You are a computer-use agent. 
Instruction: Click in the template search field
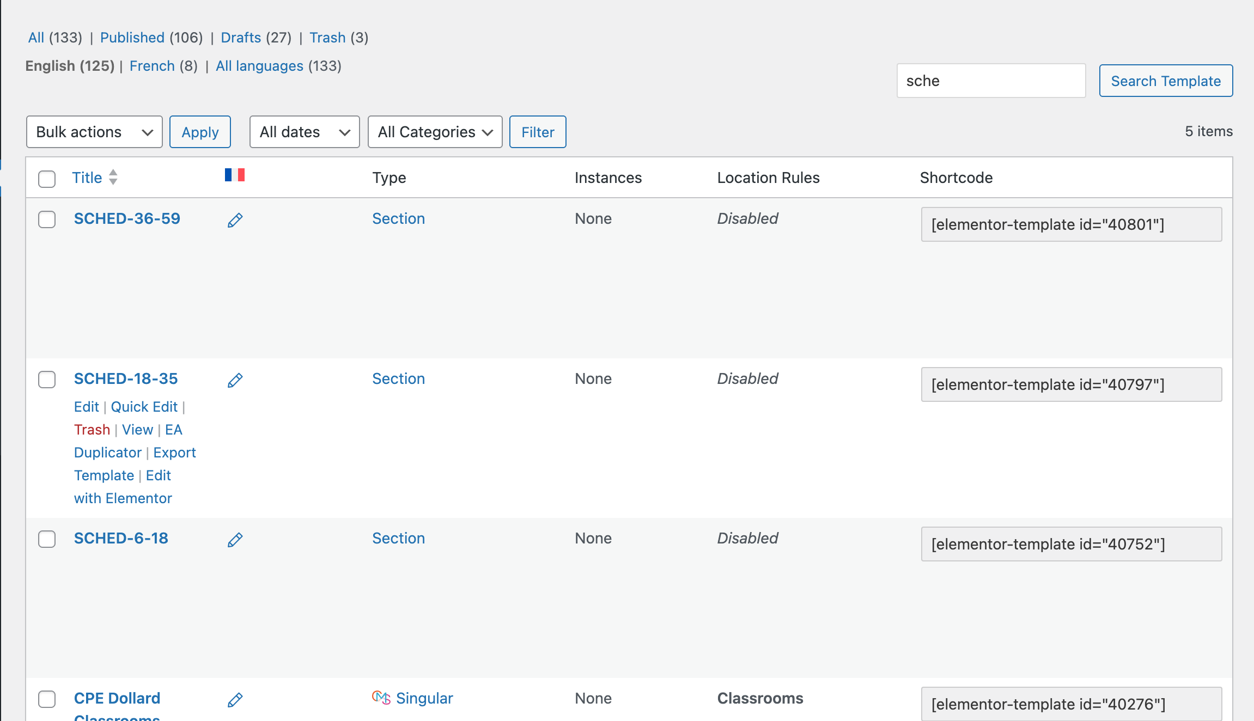point(991,81)
